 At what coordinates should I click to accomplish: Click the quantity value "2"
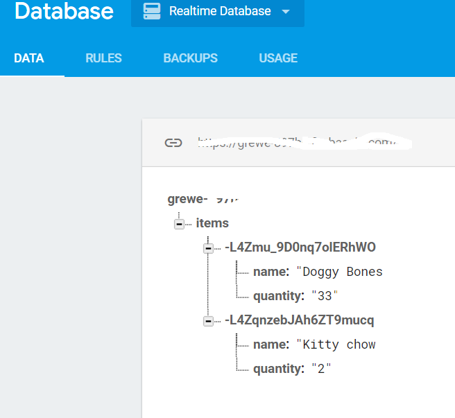click(x=321, y=369)
